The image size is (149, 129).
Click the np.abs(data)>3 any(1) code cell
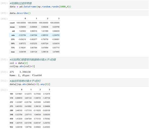pyautogui.click(x=79, y=82)
